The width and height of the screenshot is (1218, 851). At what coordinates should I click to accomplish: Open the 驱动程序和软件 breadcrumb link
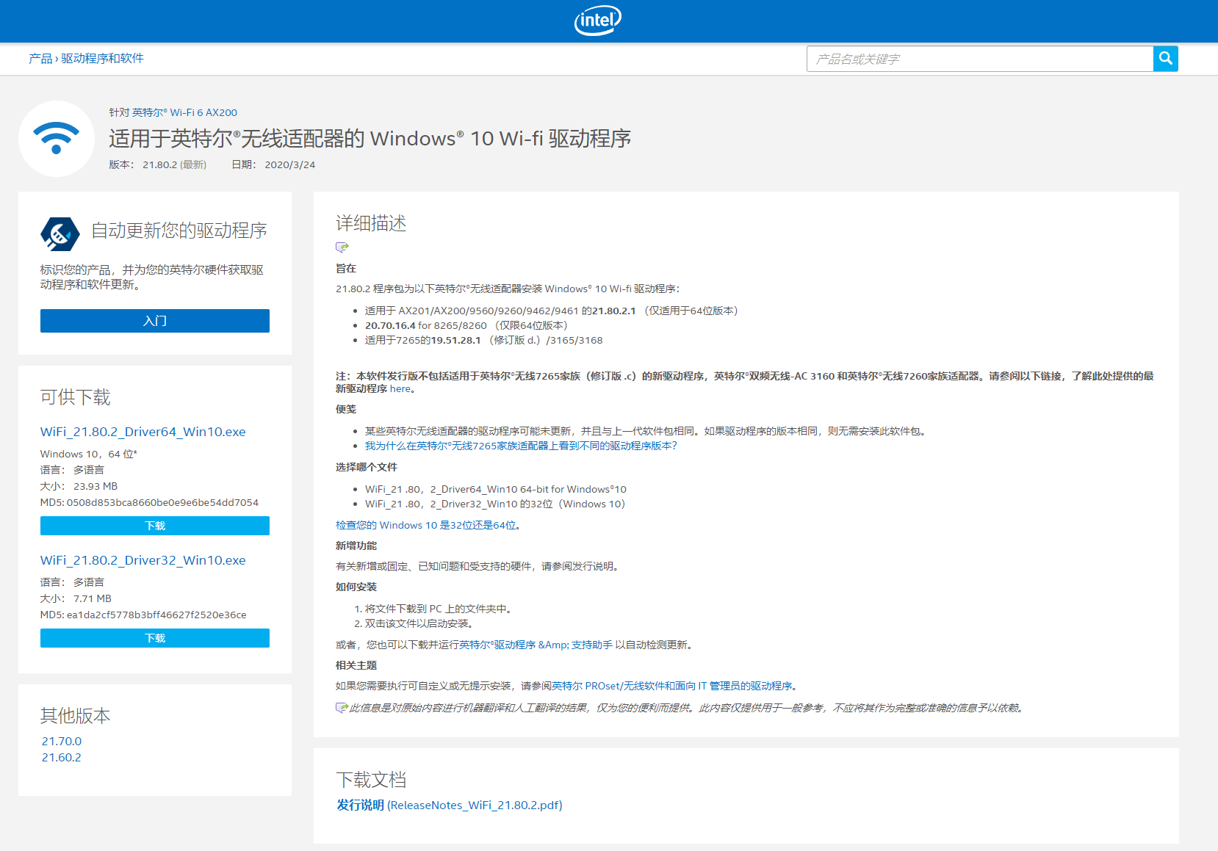click(102, 59)
